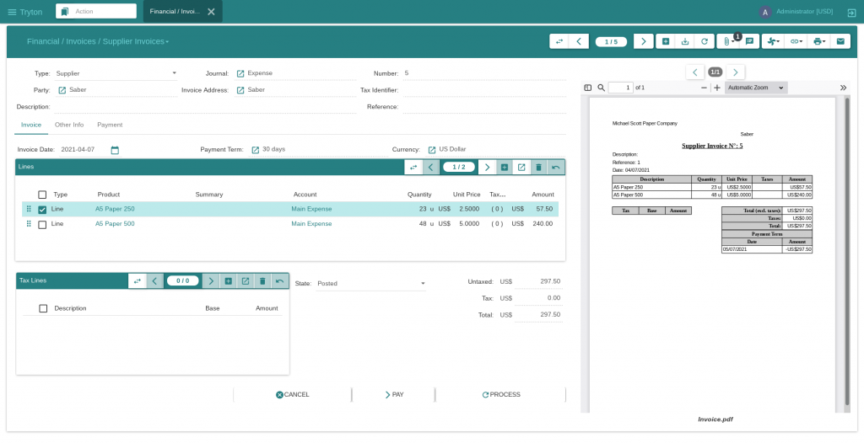
Task: Click into the Description input field
Action: coord(202,107)
